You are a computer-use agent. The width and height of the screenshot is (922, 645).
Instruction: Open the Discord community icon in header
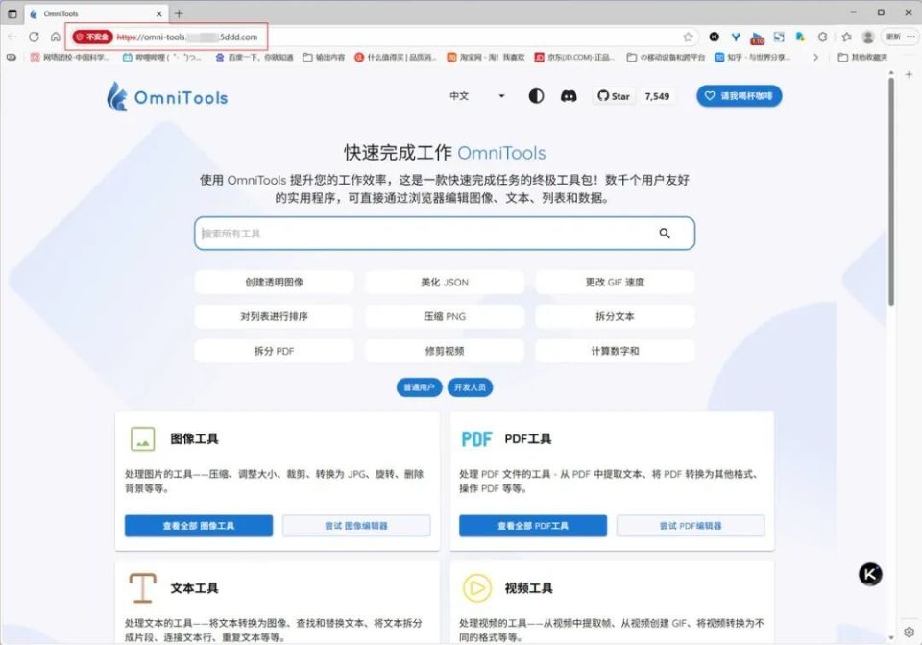tap(570, 96)
